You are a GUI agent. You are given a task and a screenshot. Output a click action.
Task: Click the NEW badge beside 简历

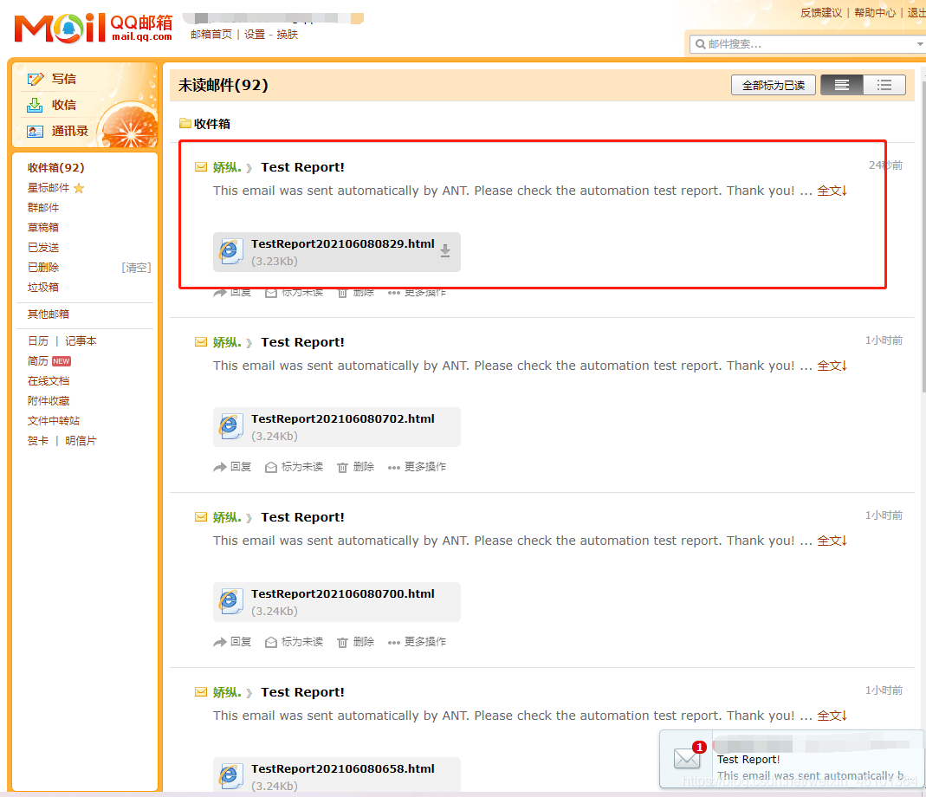[62, 361]
